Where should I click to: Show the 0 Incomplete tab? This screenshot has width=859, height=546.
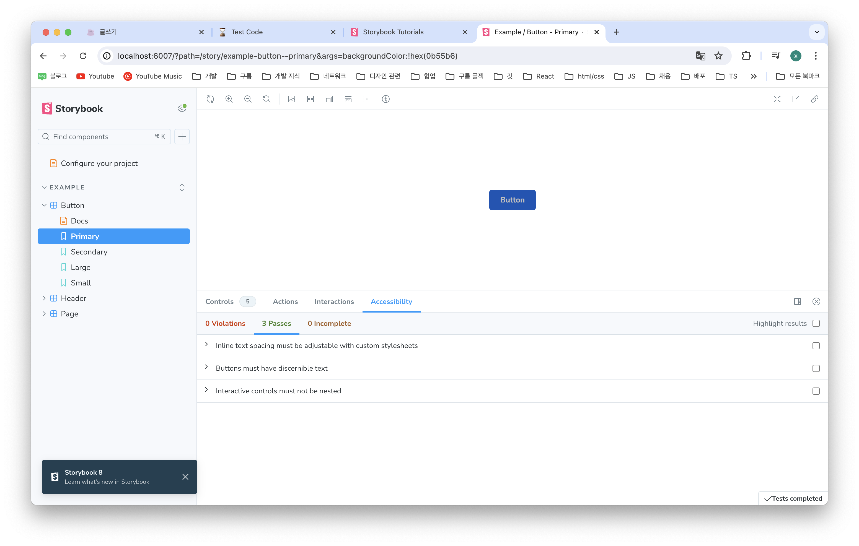[329, 323]
